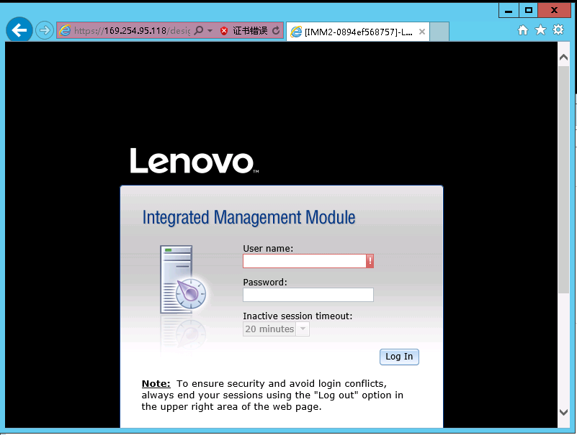Close the browser window
This screenshot has height=435, width=577.
pyautogui.click(x=554, y=10)
